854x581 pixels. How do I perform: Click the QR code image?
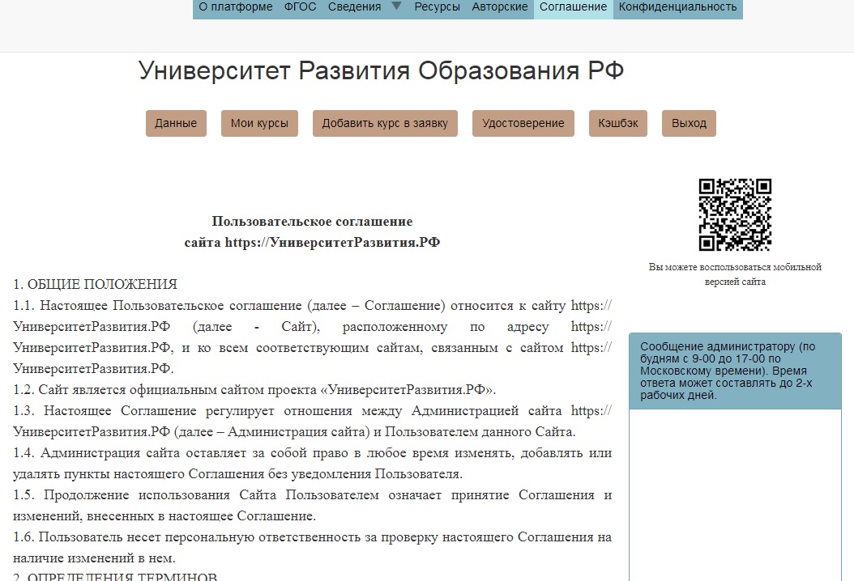tap(735, 214)
